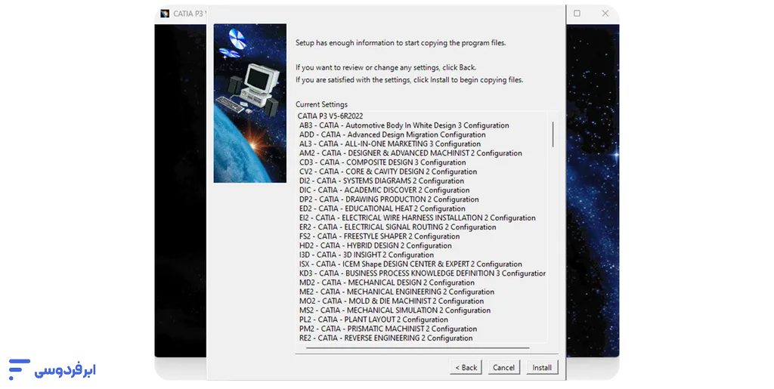
Task: Select ADD Advanced Design Migration entry
Action: point(392,134)
